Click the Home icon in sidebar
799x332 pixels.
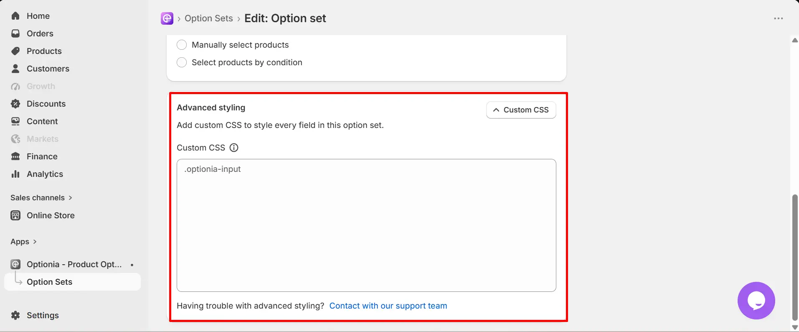tap(15, 16)
